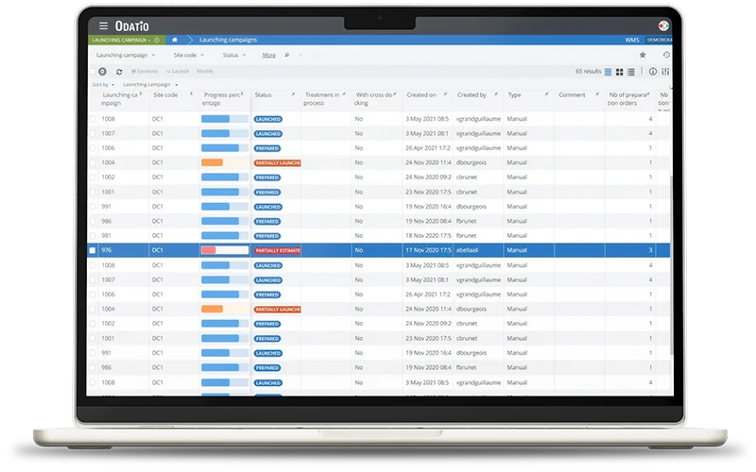Click the "18 Nov 2020" date cell

coord(428,236)
